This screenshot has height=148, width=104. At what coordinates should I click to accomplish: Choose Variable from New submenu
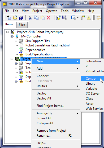point(92,89)
